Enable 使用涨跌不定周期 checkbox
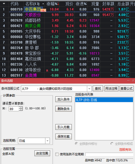 [57, 154]
